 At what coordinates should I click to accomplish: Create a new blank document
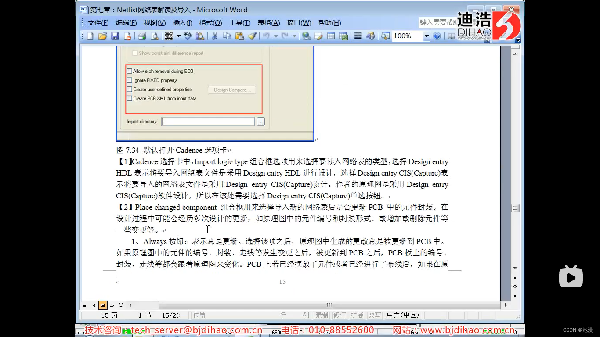90,36
